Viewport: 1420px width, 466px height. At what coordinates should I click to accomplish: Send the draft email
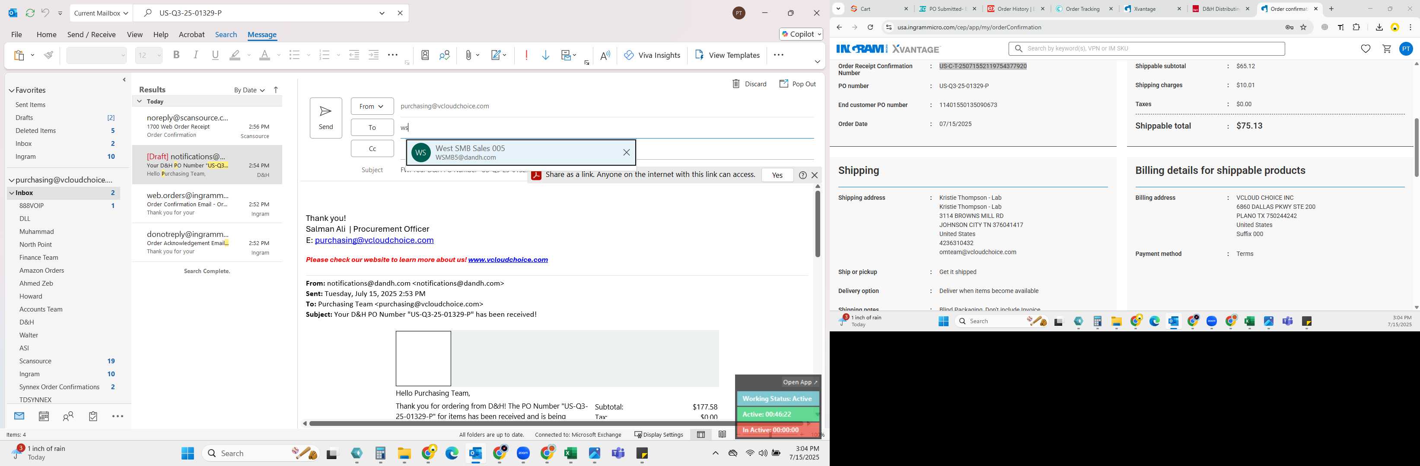(x=326, y=118)
